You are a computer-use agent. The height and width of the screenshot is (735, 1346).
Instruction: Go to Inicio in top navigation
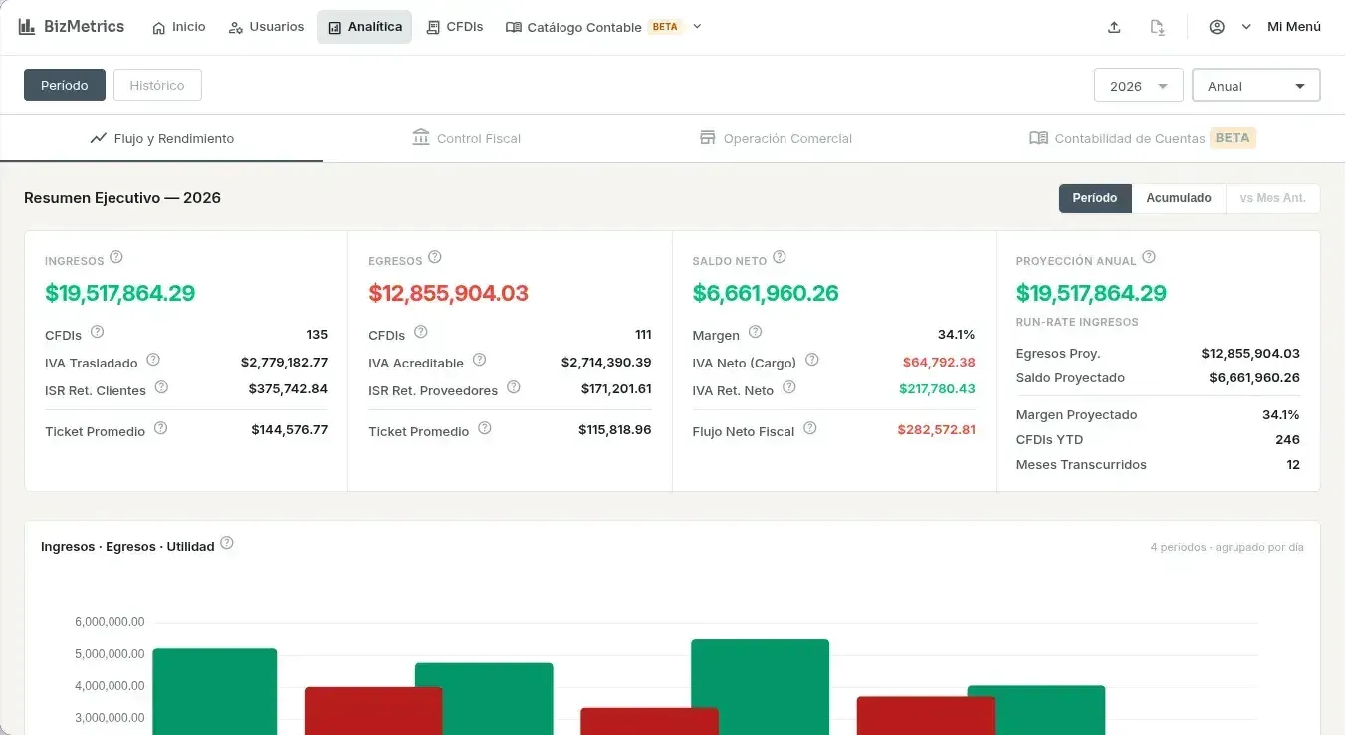click(179, 27)
